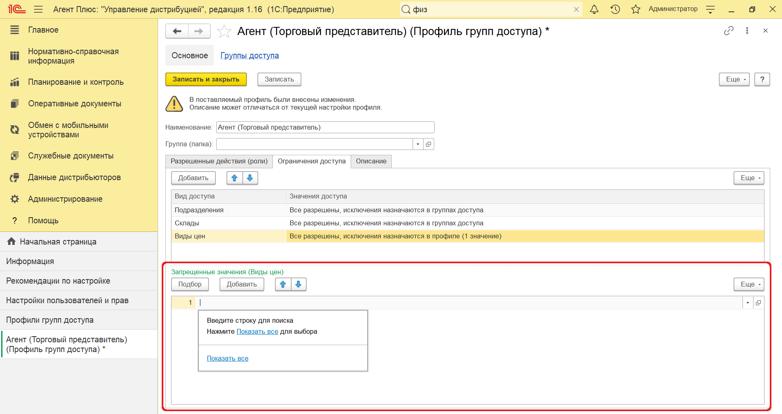Move forbidden value row up
This screenshot has width=782, height=414.
(283, 284)
